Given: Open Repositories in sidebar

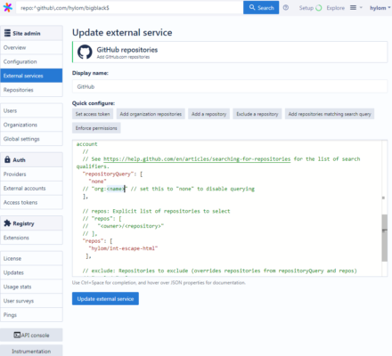Looking at the screenshot, I should click(x=31, y=90).
